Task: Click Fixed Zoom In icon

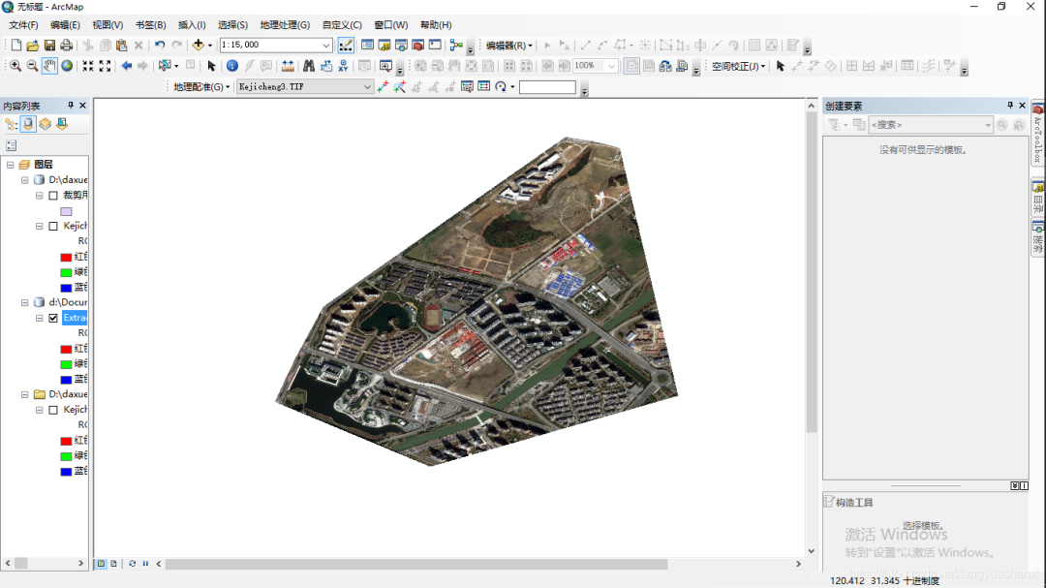Action: pyautogui.click(x=88, y=66)
